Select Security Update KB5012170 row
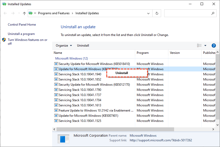 [134, 85]
